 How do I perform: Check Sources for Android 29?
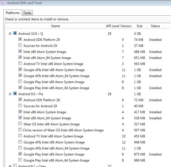point(20,45)
